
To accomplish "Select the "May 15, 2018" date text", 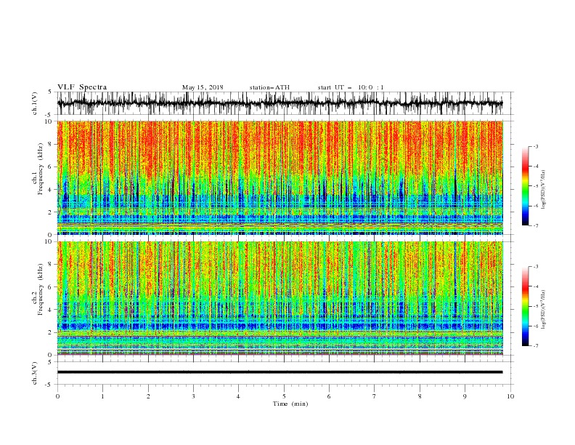I will 203,87.
